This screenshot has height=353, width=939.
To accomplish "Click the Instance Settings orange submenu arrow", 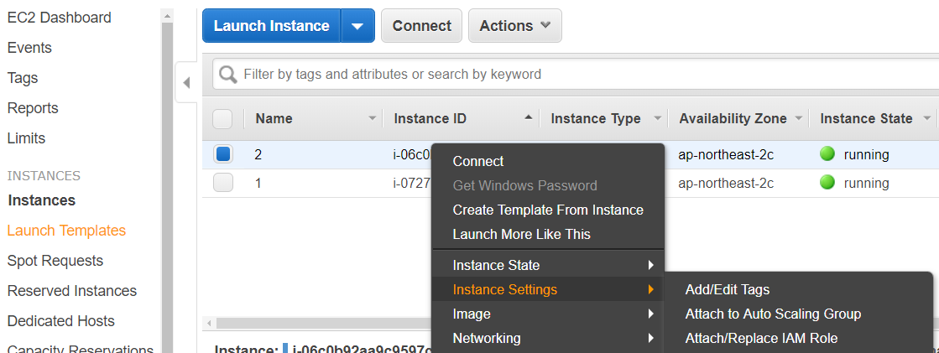I will [x=650, y=289].
